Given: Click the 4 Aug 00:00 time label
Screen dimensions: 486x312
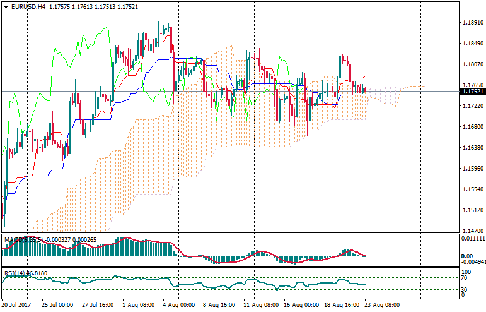Looking at the screenshot, I should [179, 304].
